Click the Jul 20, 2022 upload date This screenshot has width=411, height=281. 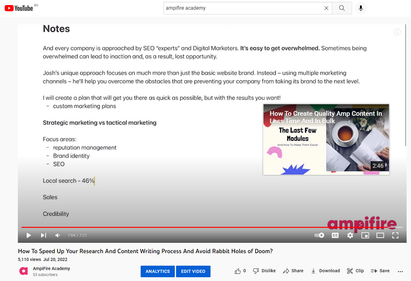click(x=55, y=259)
